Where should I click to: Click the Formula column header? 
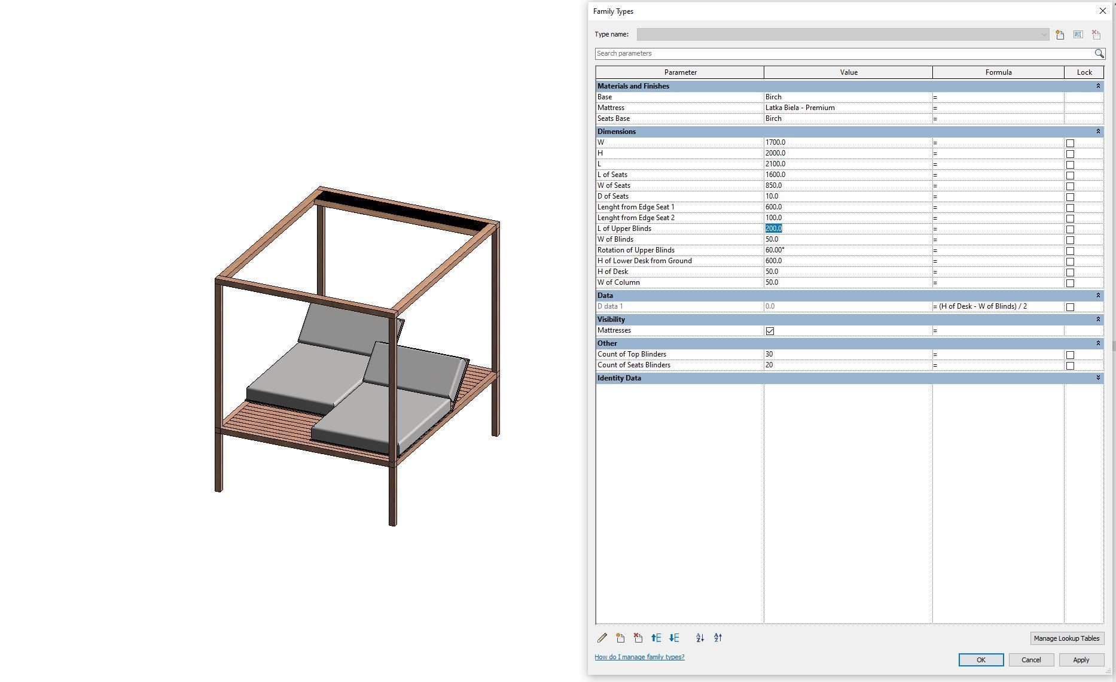coord(998,72)
